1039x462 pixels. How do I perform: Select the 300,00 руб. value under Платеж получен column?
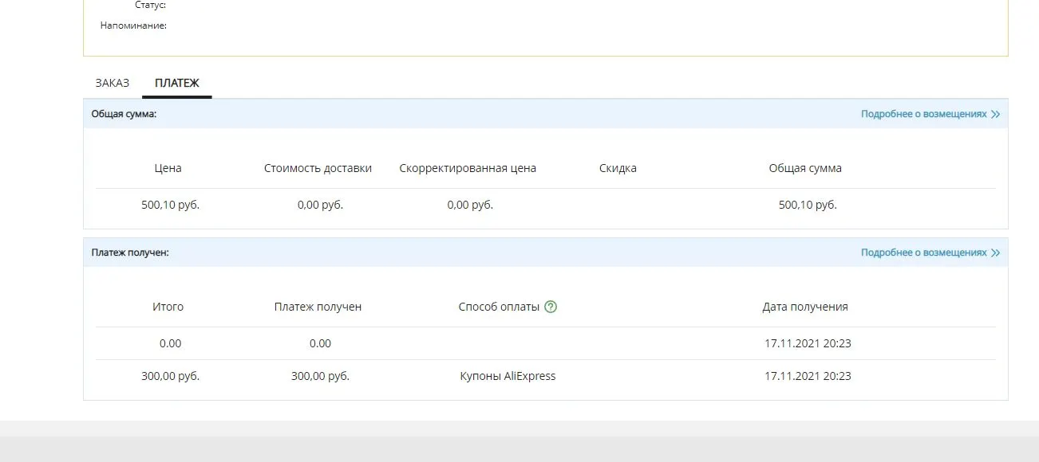pos(320,376)
